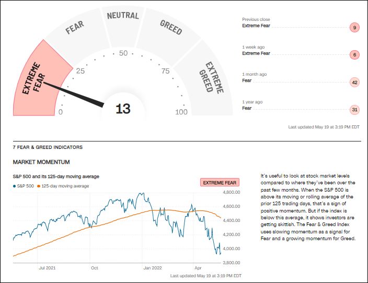Click the Market Momentum heading

coord(41,162)
